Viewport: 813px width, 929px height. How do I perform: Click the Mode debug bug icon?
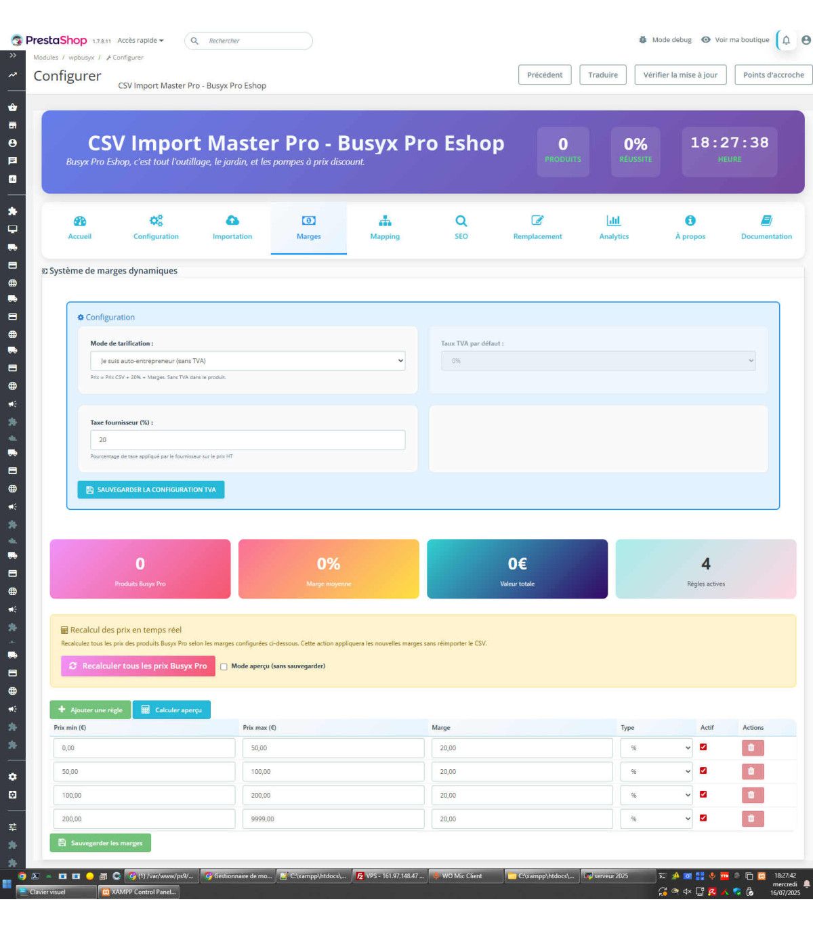(642, 40)
